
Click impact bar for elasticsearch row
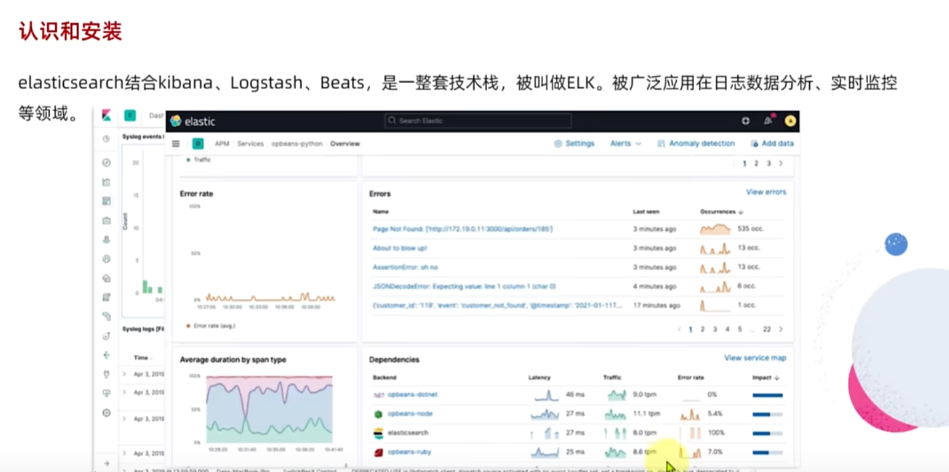point(767,433)
